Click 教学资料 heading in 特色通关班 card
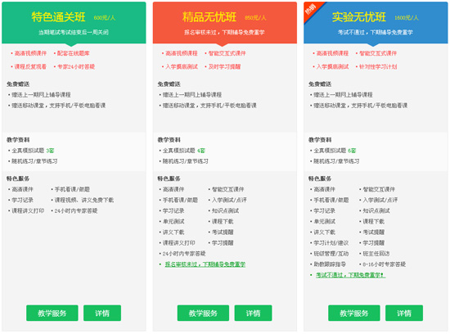Image resolution: width=450 pixels, height=334 pixels. [18, 140]
